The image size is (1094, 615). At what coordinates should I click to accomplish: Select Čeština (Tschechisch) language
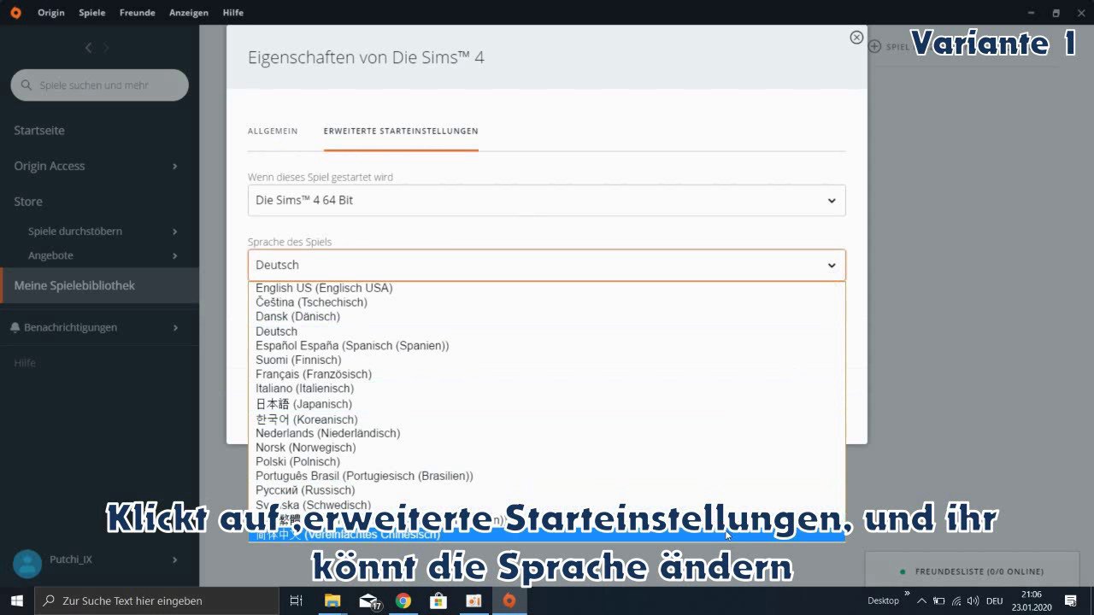pyautogui.click(x=546, y=302)
